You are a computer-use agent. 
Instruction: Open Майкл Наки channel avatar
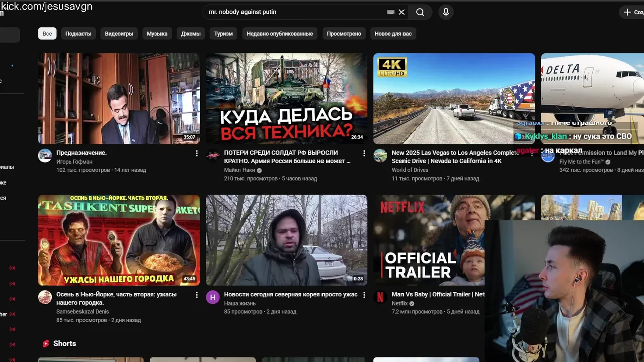pos(212,155)
